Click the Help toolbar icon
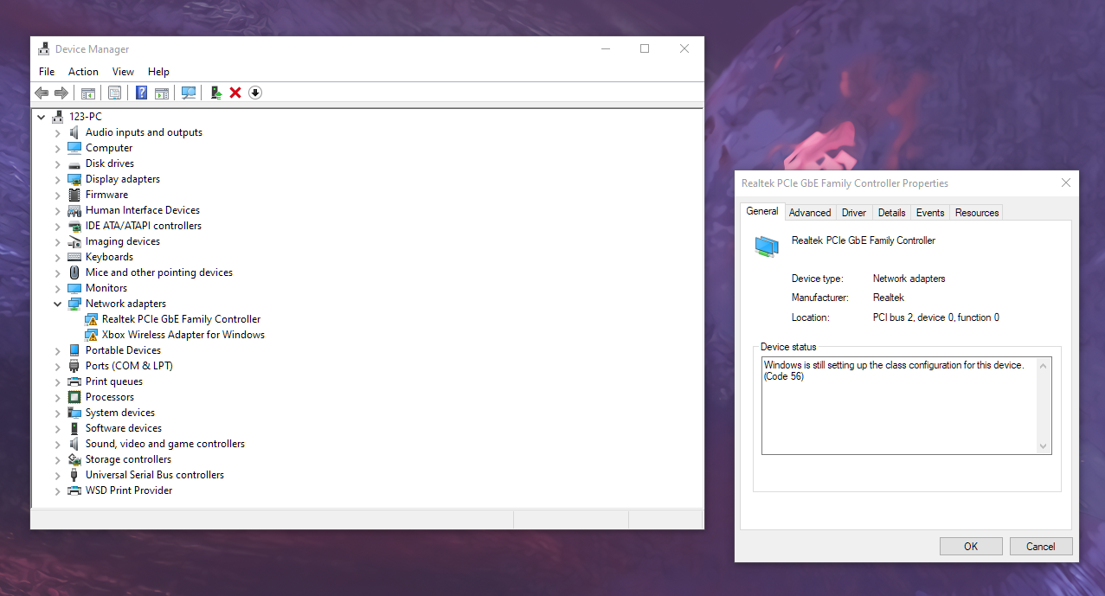1105x596 pixels. [141, 93]
